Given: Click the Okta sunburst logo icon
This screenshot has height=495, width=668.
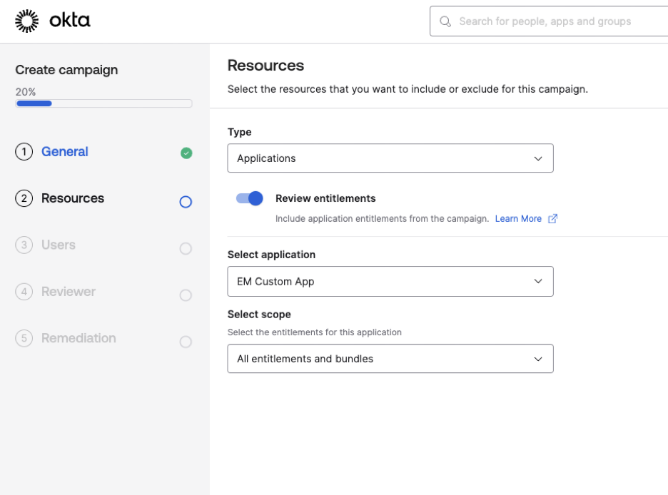Looking at the screenshot, I should pos(27,21).
